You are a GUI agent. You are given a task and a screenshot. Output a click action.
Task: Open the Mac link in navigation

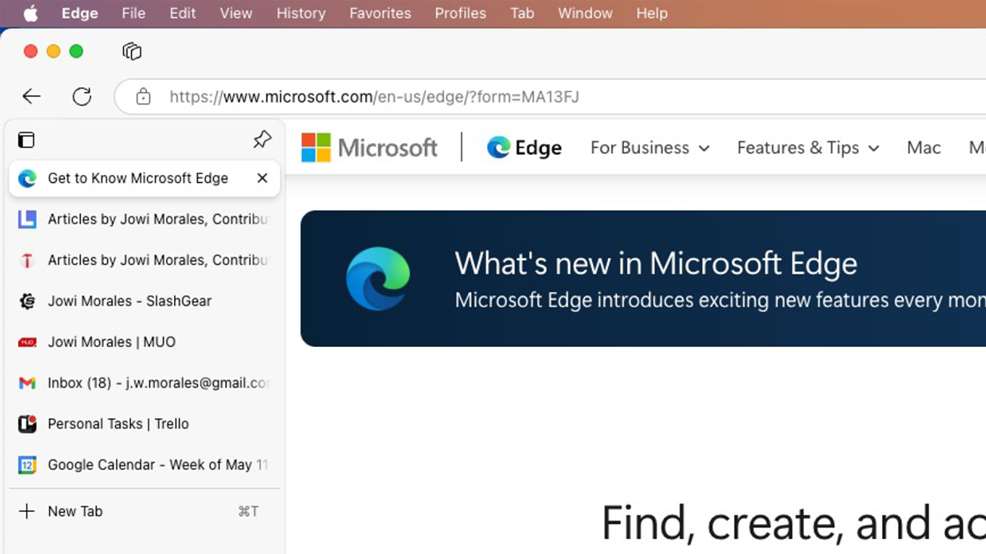[x=924, y=148]
